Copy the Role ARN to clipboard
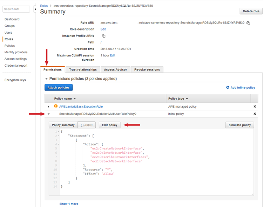 (248, 23)
